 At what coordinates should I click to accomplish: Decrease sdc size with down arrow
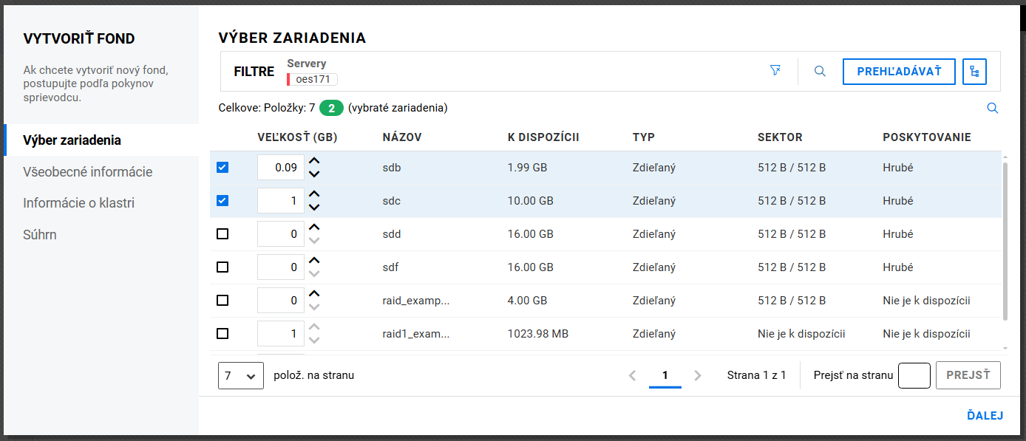point(314,208)
